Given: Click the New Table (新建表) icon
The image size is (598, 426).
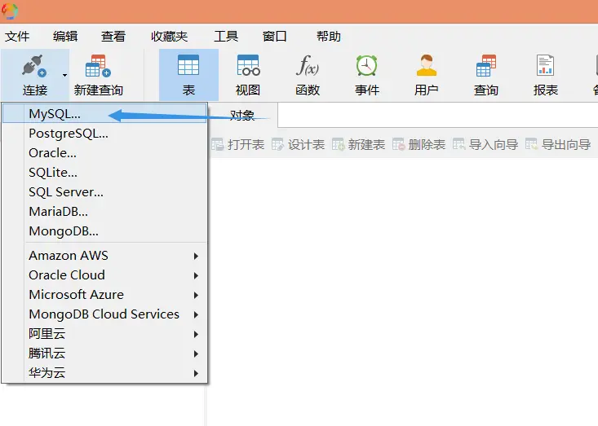Looking at the screenshot, I should click(338, 145).
